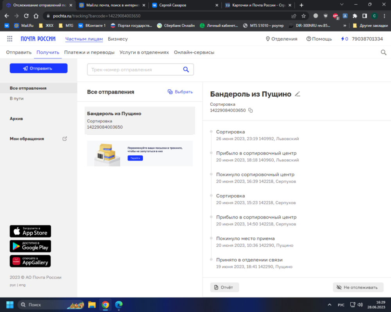391x312 pixels.
Task: Open the App Store download badge
Action: (30, 231)
